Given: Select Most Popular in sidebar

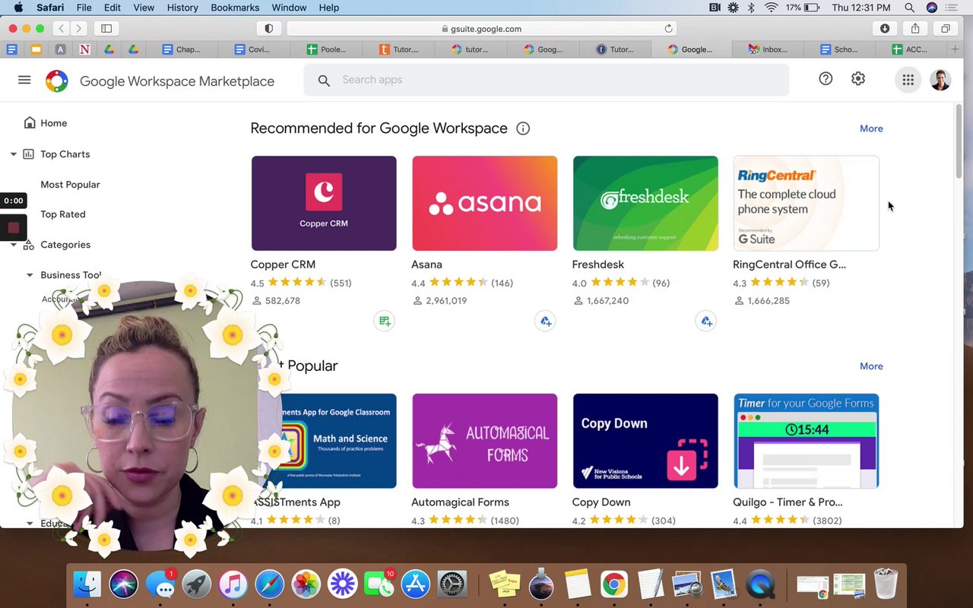Looking at the screenshot, I should [x=70, y=185].
